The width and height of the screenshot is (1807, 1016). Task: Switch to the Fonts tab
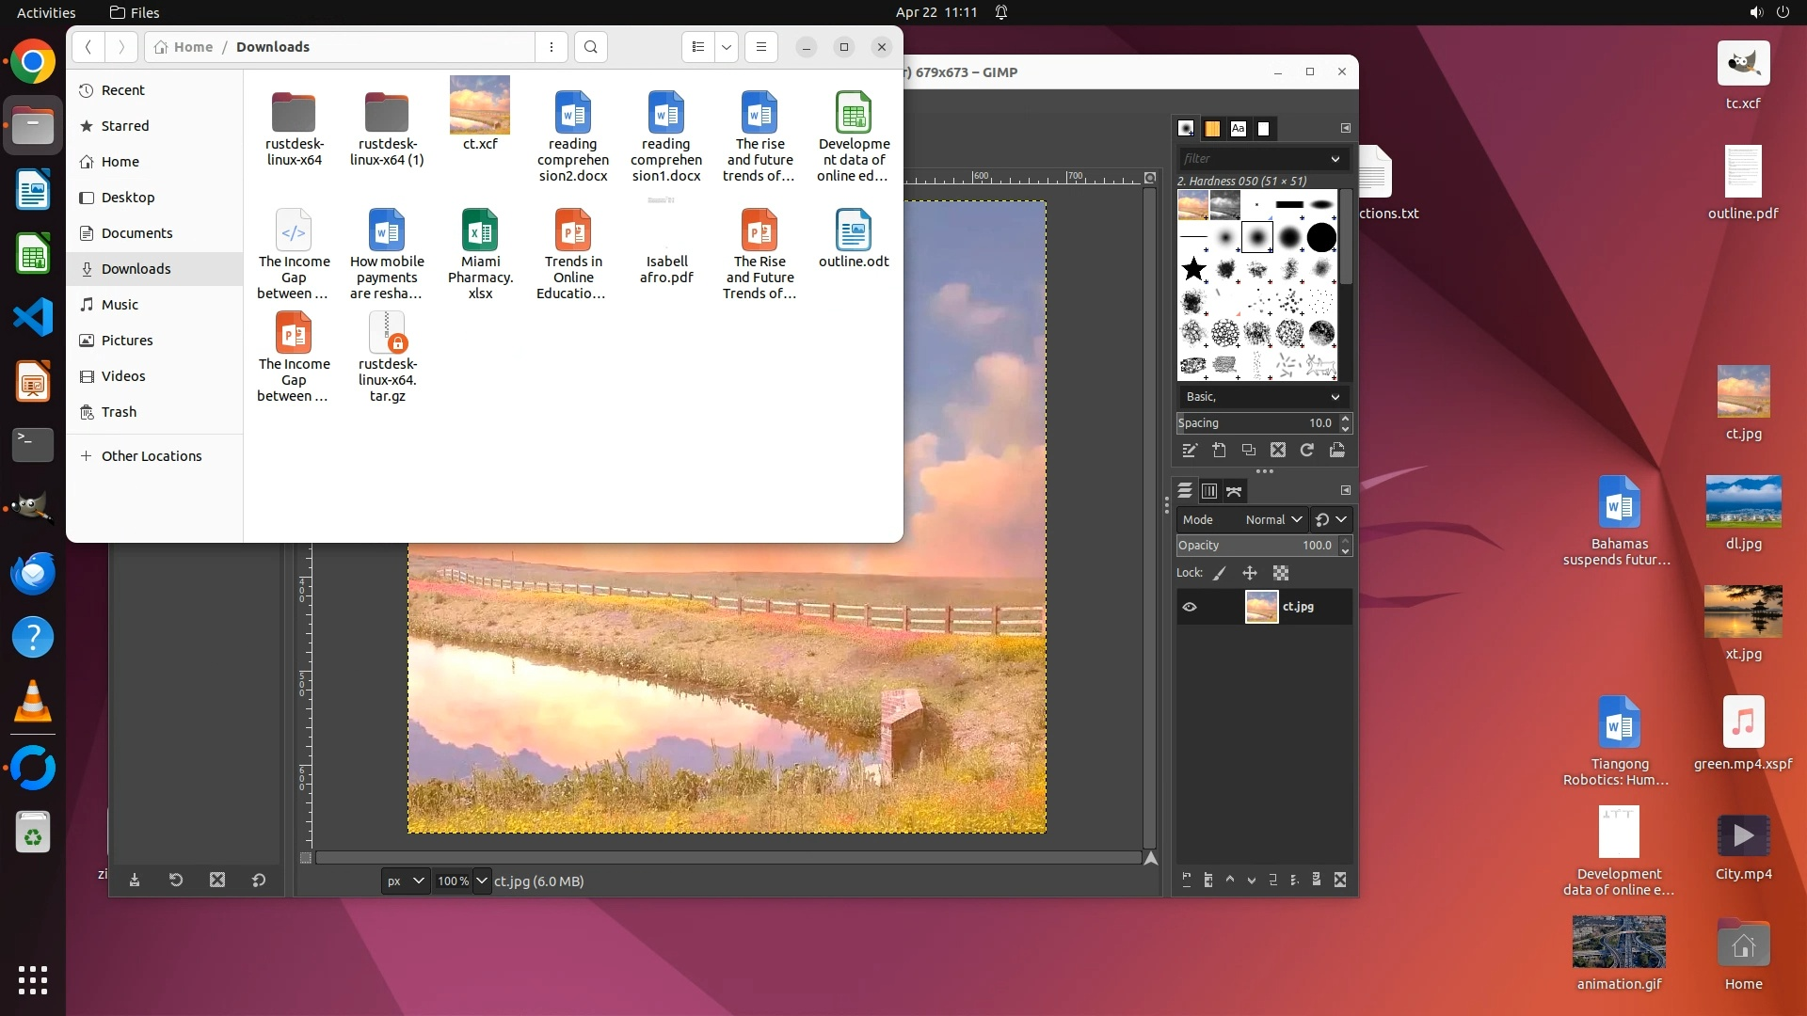click(1239, 129)
